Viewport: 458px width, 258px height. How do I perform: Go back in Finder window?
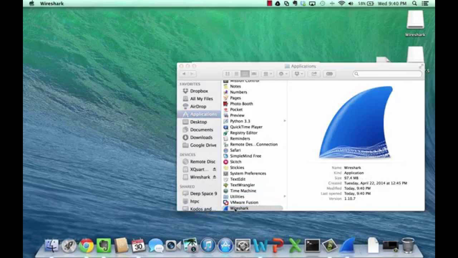[184, 74]
